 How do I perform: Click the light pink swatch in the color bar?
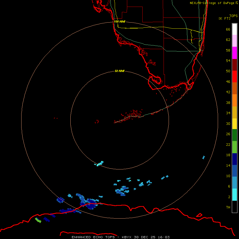tap(234, 41)
